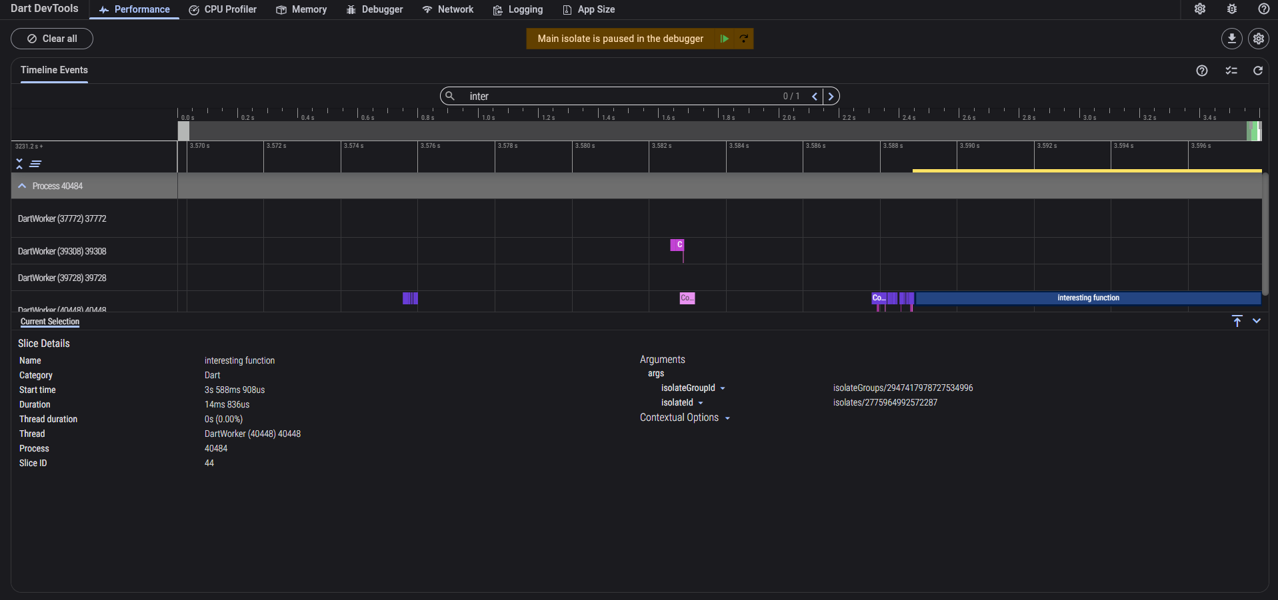Viewport: 1278px width, 600px height.
Task: Click the magenta 'C' slice on DartWorker 39308
Action: click(677, 245)
